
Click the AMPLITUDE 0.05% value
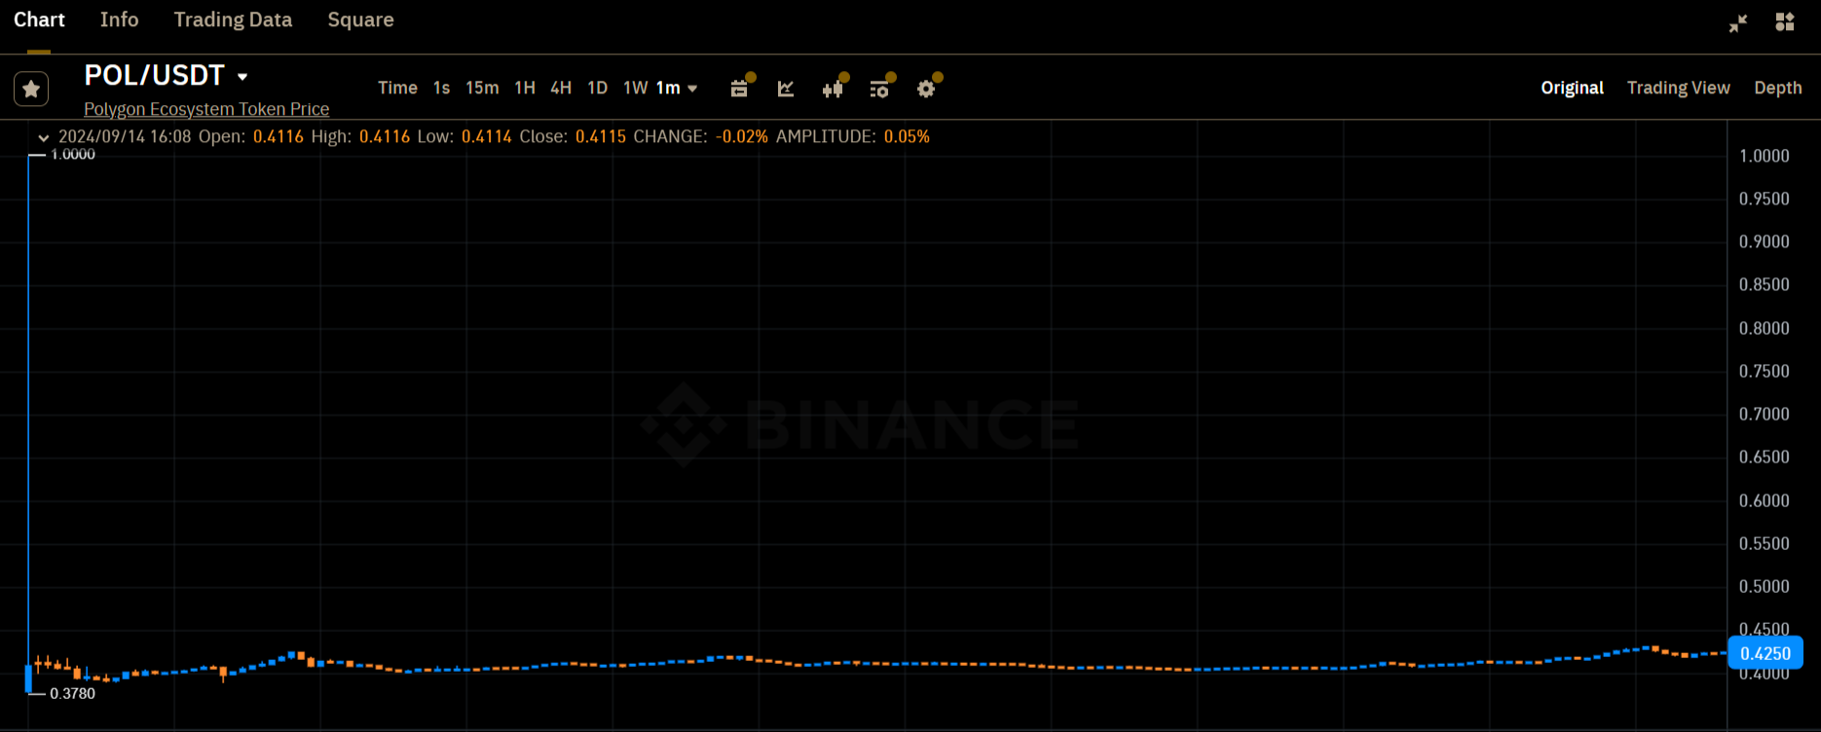coord(907,136)
